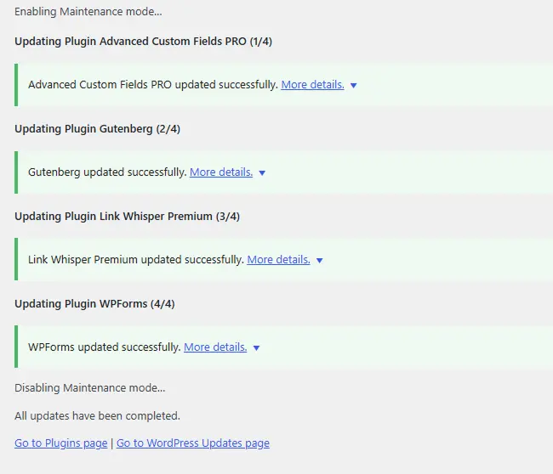Click Link Whisper Premium updated successfully message
This screenshot has height=474, width=553.
(136, 260)
